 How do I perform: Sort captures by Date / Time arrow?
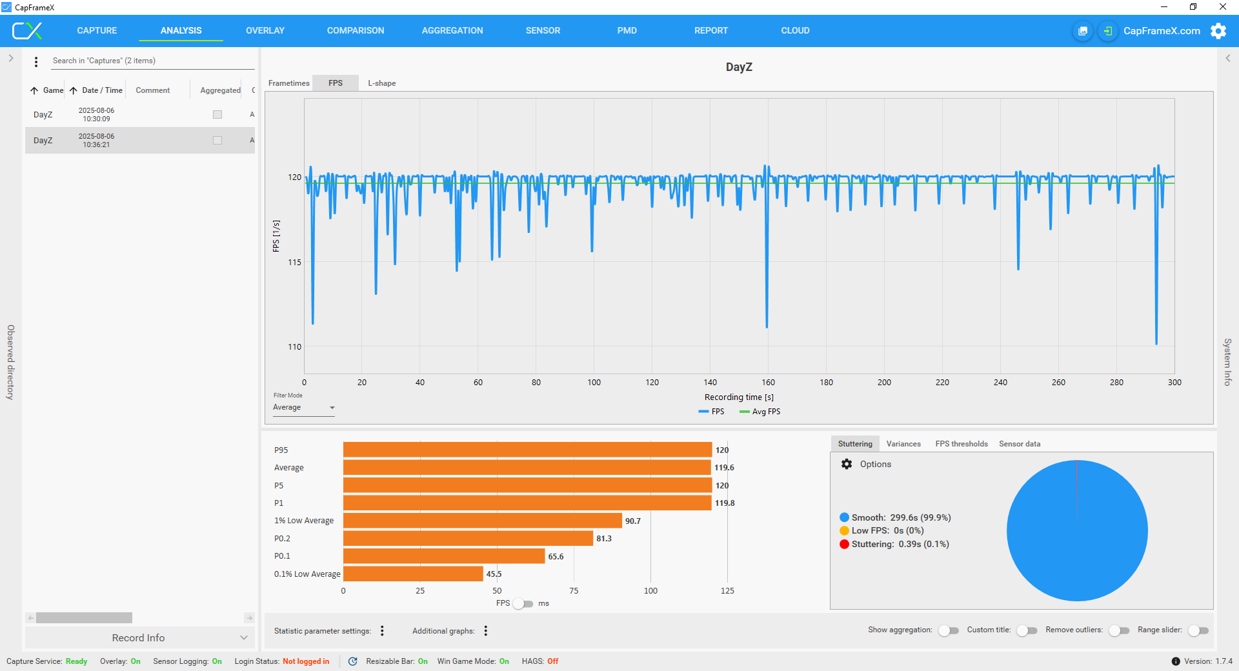coord(74,90)
